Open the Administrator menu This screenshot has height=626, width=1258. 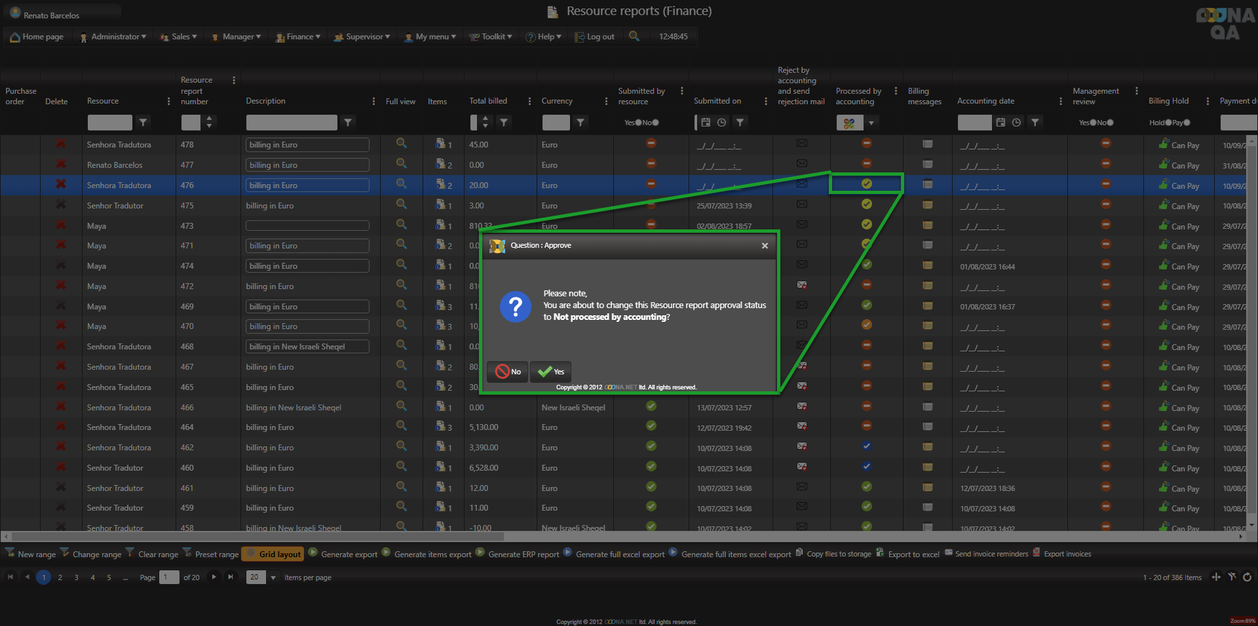113,37
